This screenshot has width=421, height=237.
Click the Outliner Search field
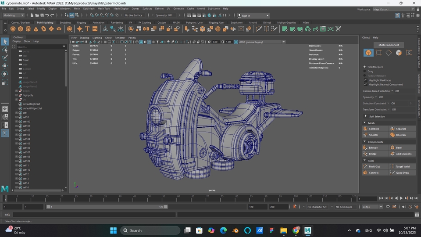(x=41, y=47)
